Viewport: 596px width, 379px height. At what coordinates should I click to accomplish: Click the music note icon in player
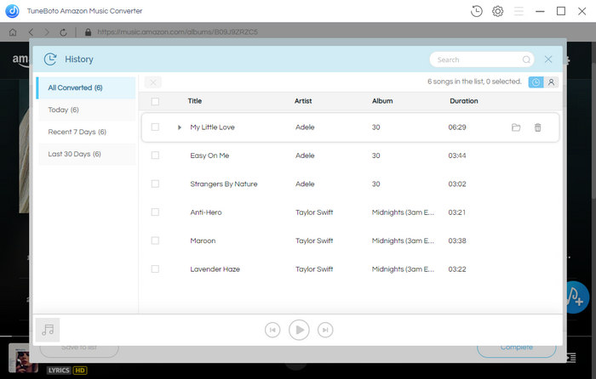48,330
